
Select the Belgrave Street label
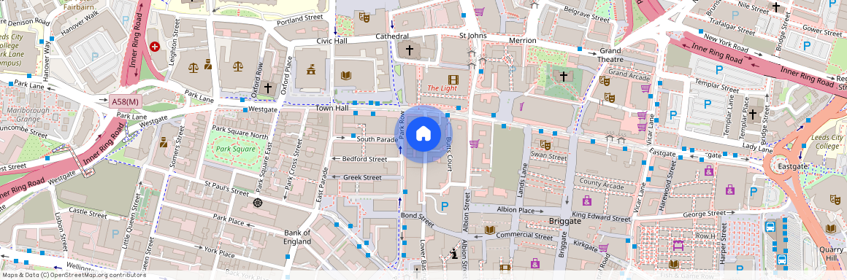586,14
